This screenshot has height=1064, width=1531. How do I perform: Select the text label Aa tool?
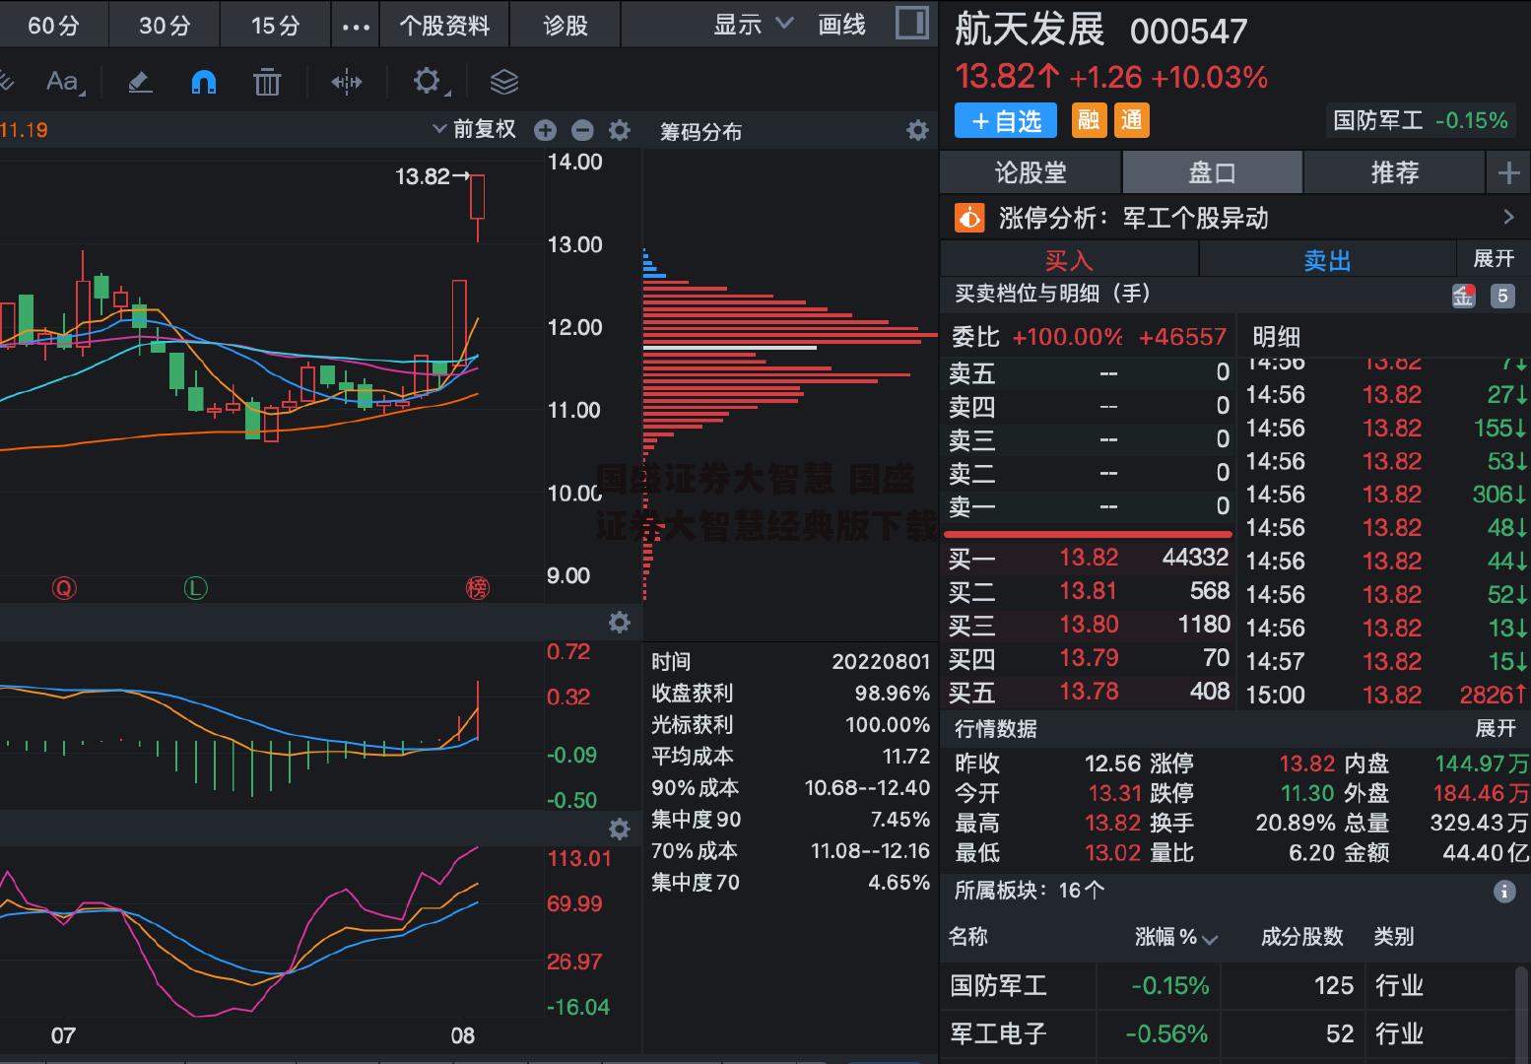coord(63,82)
